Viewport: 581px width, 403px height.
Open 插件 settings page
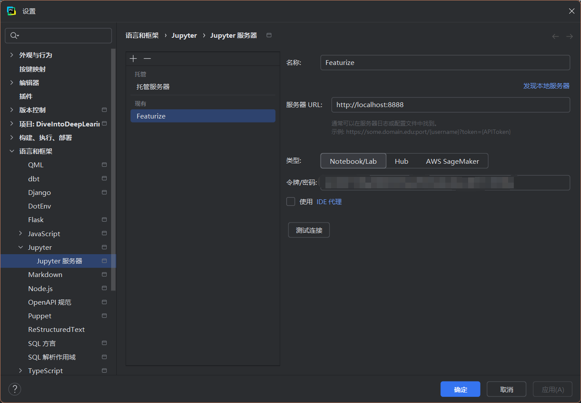26,96
